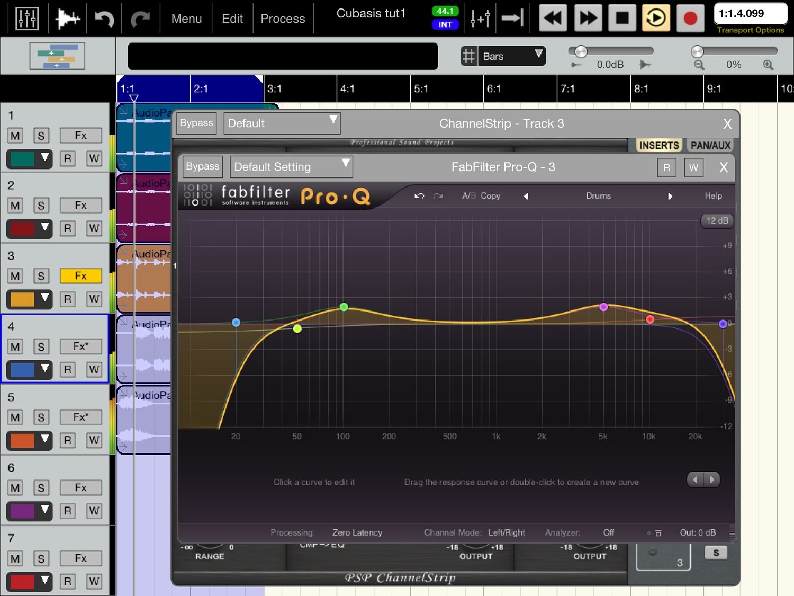Open the Default Setting preset dropdown
Image resolution: width=794 pixels, height=596 pixels.
[291, 167]
